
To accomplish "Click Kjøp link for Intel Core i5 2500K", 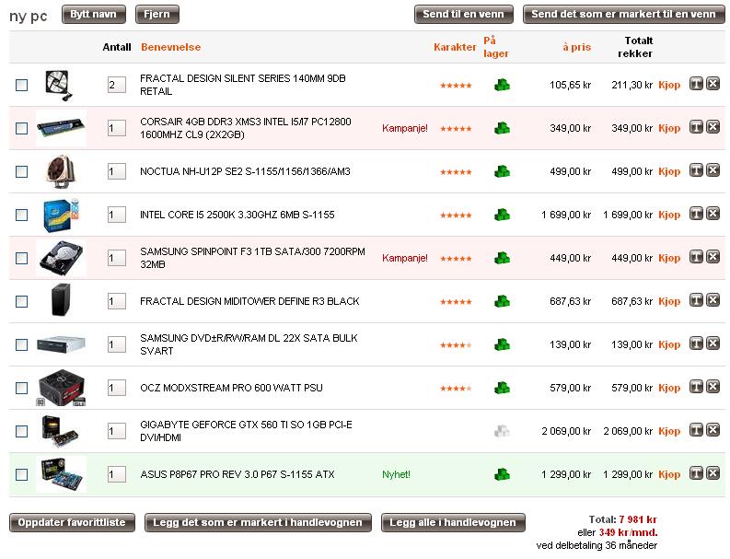I will click(x=669, y=215).
